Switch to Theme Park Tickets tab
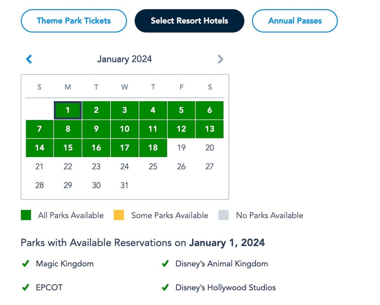This screenshot has height=305, width=380. click(x=74, y=21)
